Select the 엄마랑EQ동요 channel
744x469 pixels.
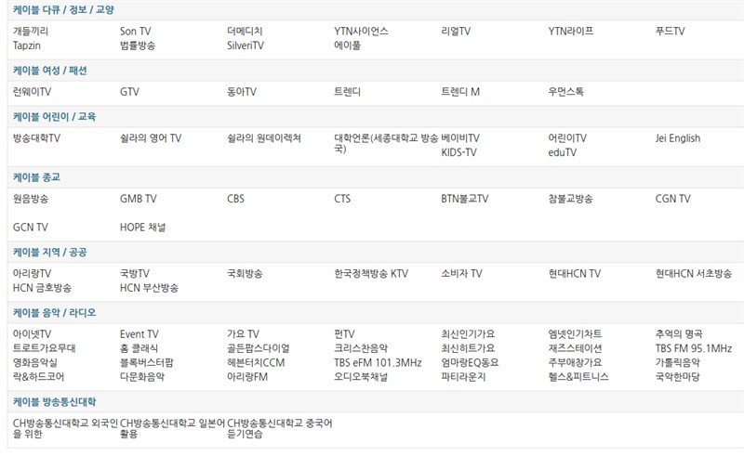click(x=470, y=363)
